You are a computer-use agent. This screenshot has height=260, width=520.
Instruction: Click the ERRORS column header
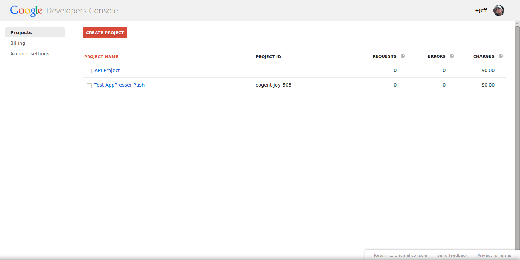[x=436, y=56]
